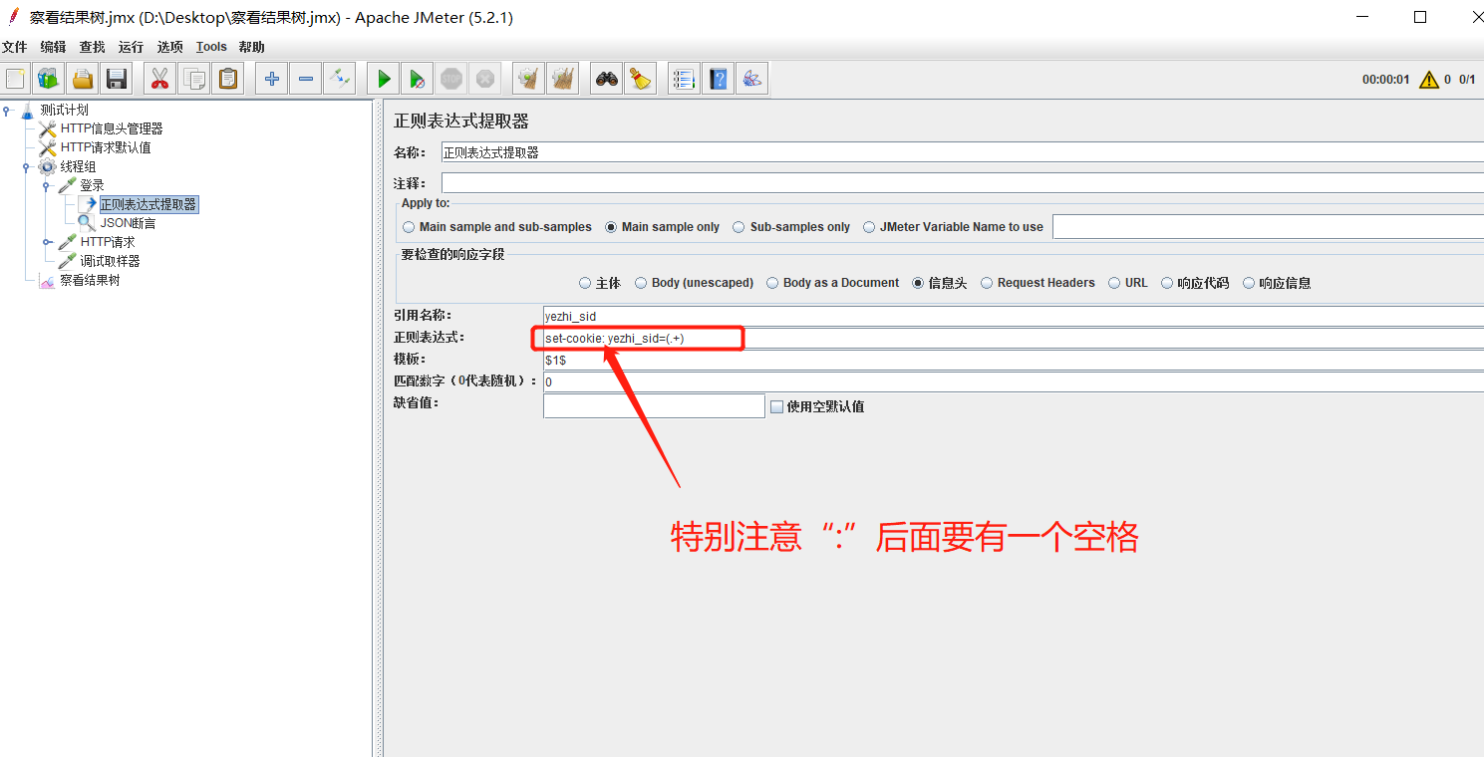
Task: Select the Main sample only radio
Action: click(x=611, y=227)
